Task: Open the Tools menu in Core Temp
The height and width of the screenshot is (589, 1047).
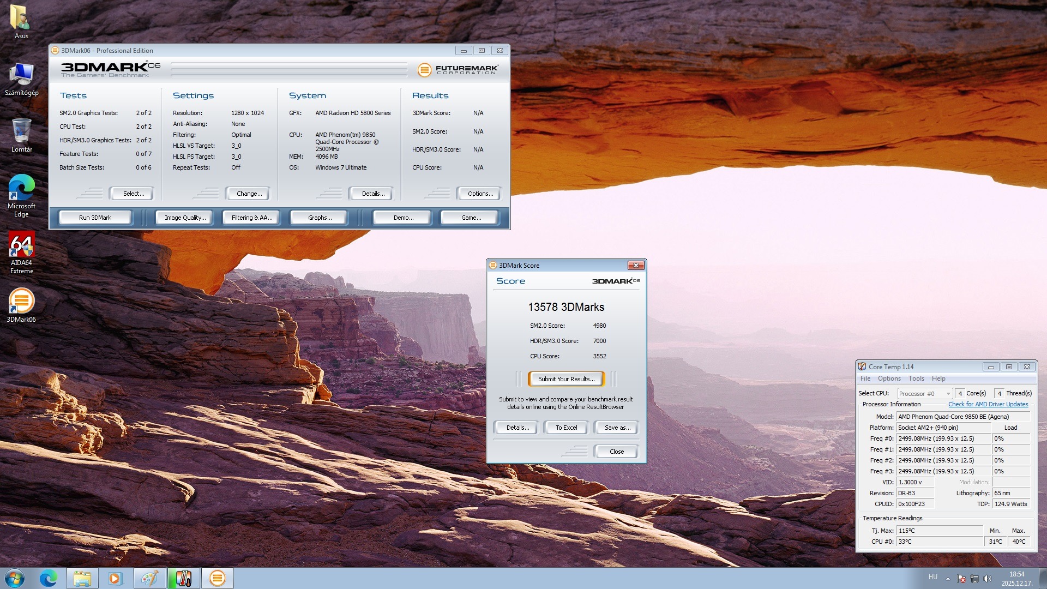Action: [916, 378]
